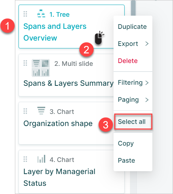Click the Multi slide grid thumbnail icon
This screenshot has height=194, width=173.
(x=41, y=68)
